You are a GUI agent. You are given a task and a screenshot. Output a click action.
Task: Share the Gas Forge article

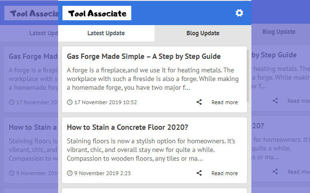[x=199, y=102]
